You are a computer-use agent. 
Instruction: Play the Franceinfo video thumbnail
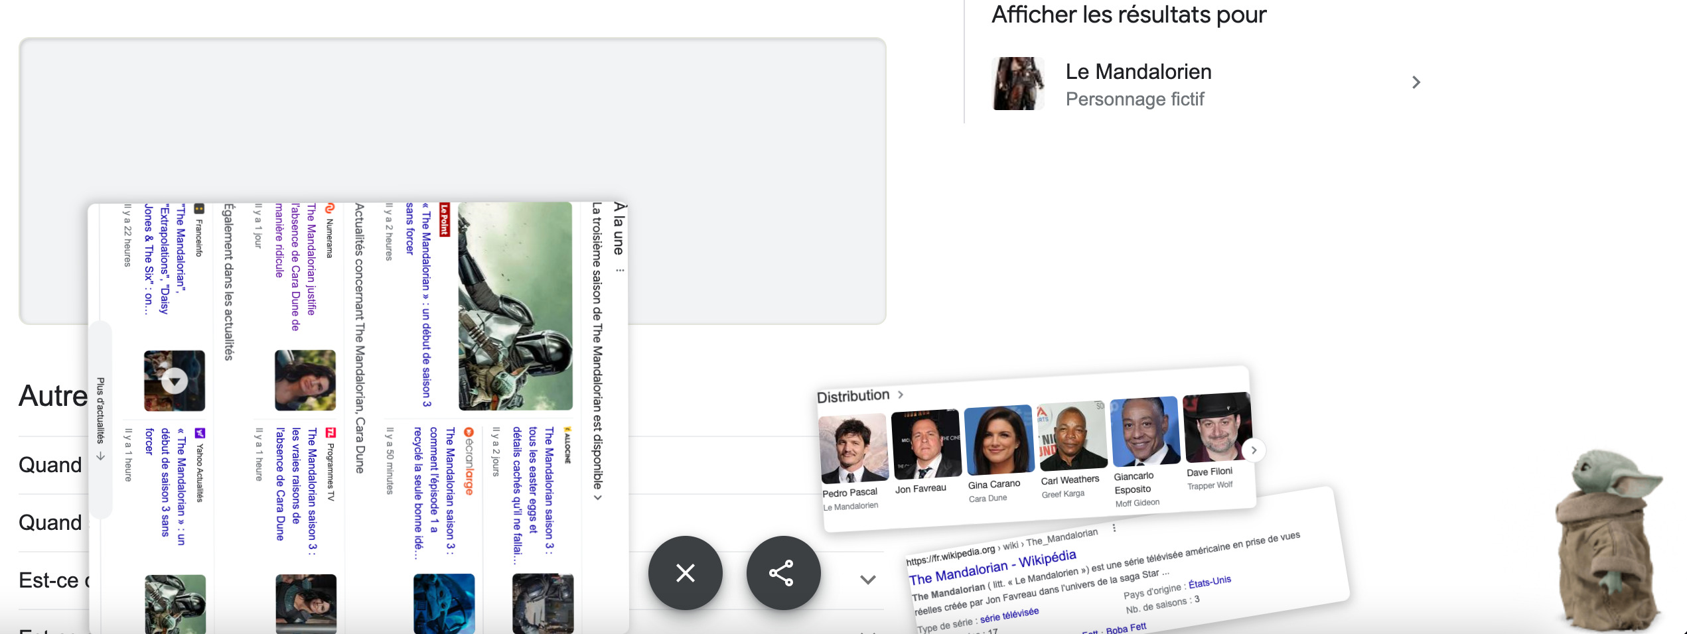pyautogui.click(x=175, y=381)
